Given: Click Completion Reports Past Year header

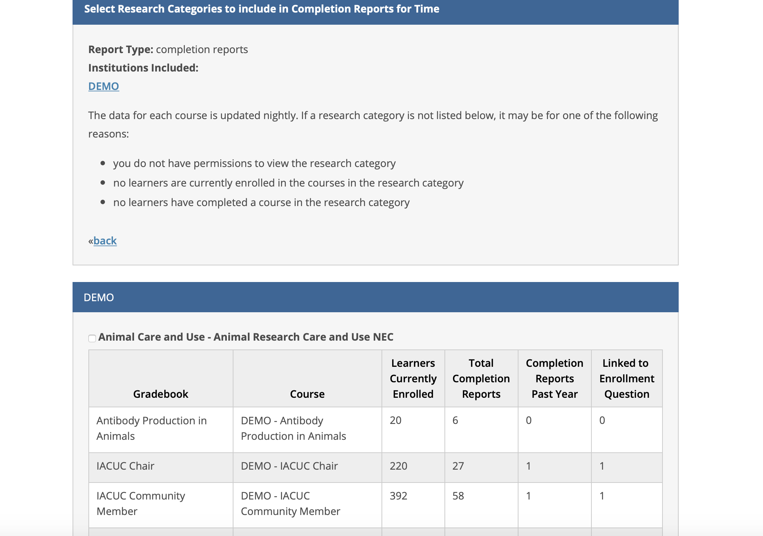Looking at the screenshot, I should (x=555, y=379).
